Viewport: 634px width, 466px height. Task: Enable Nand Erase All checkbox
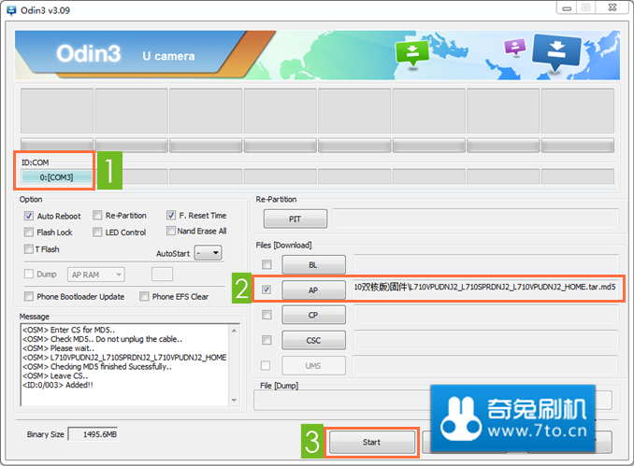point(171,231)
